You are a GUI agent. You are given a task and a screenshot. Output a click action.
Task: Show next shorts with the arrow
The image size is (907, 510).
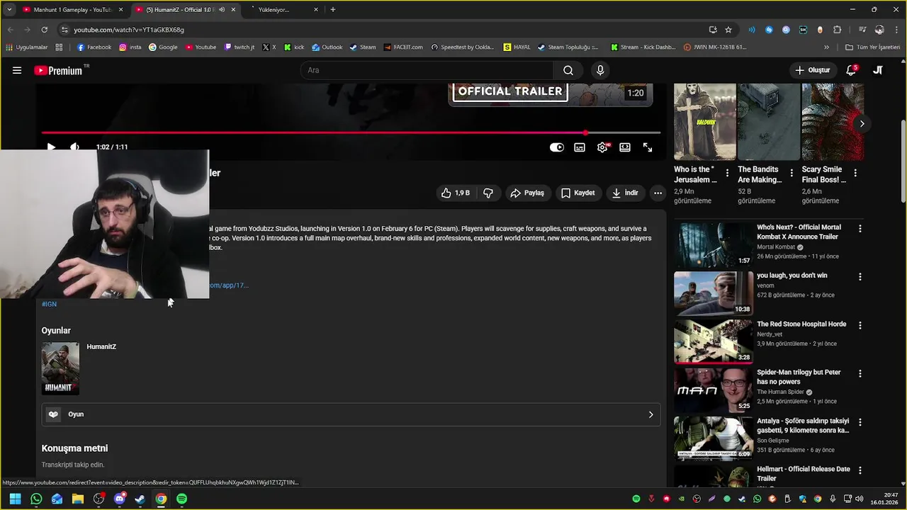coord(862,123)
